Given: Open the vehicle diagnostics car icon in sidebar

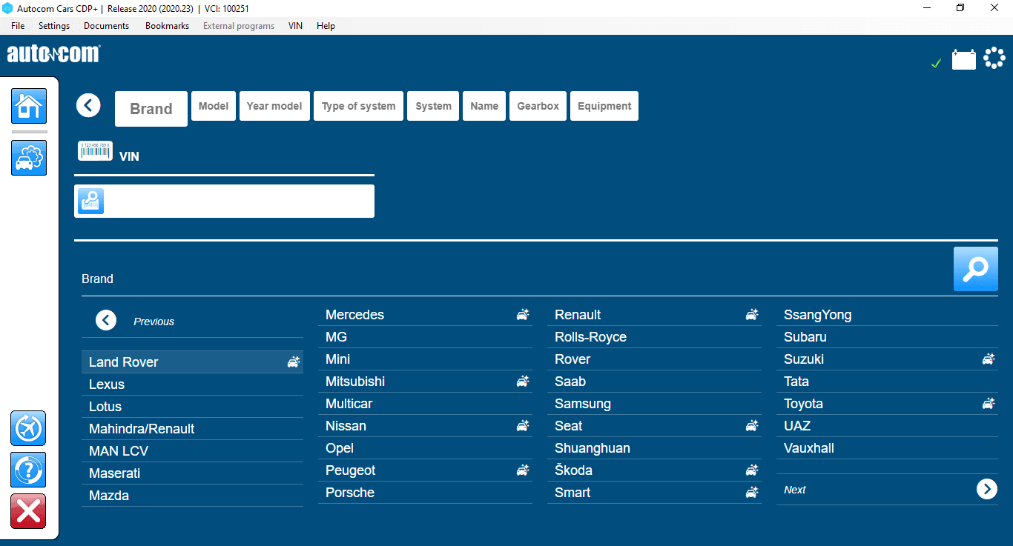Looking at the screenshot, I should tap(29, 158).
